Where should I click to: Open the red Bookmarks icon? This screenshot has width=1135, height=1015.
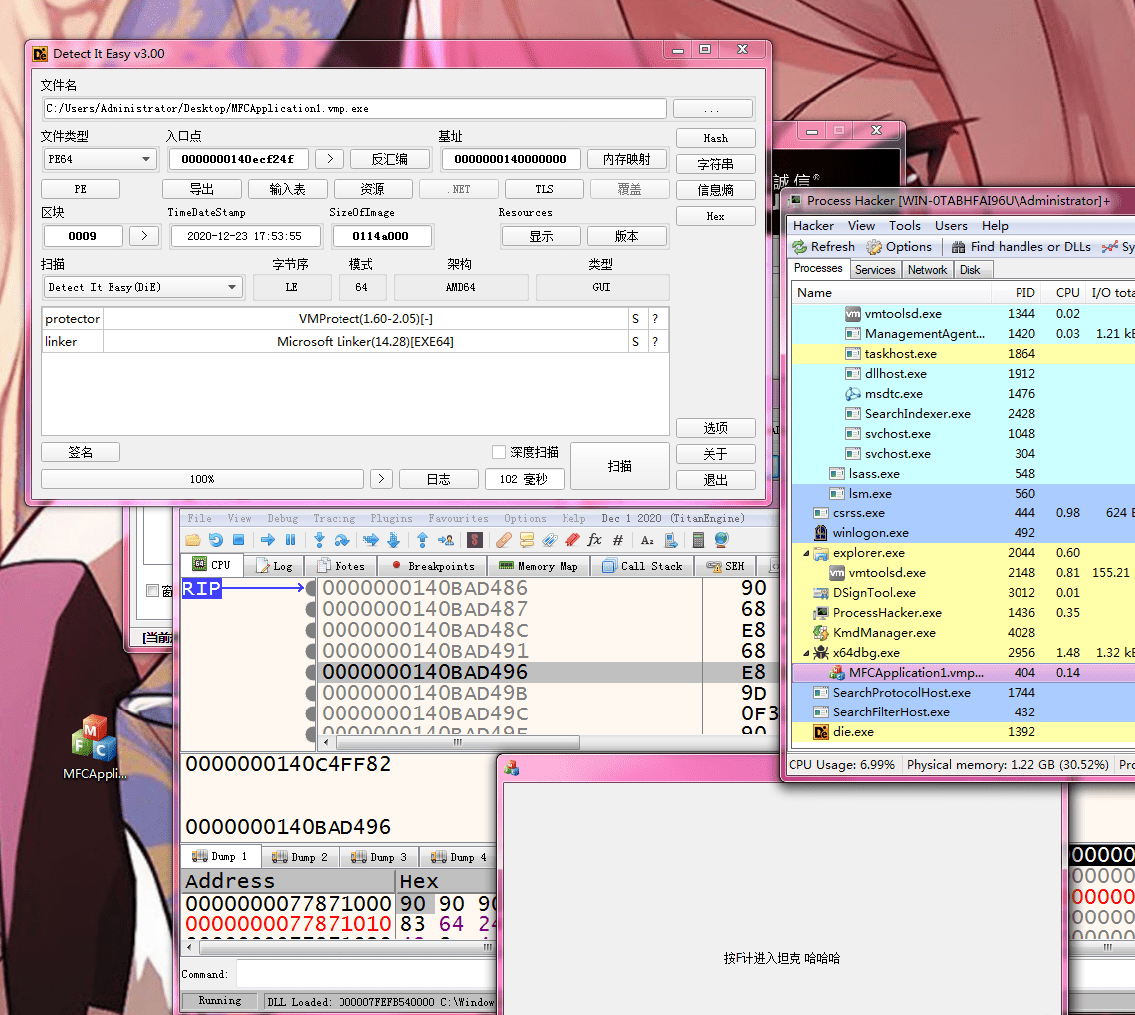[x=571, y=540]
